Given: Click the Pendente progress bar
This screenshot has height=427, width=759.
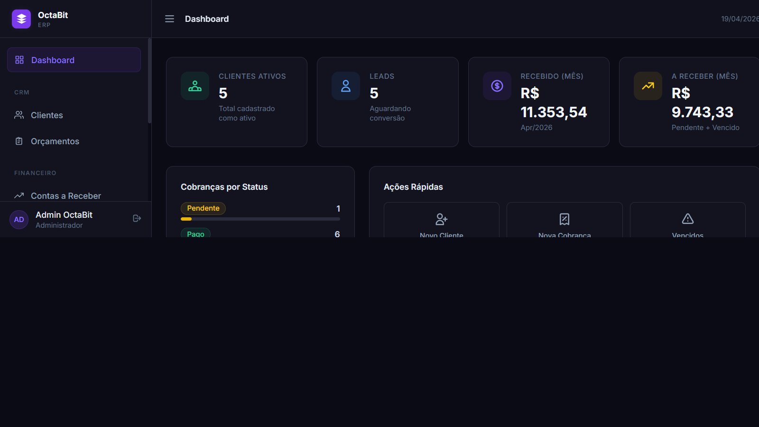Looking at the screenshot, I should point(260,219).
